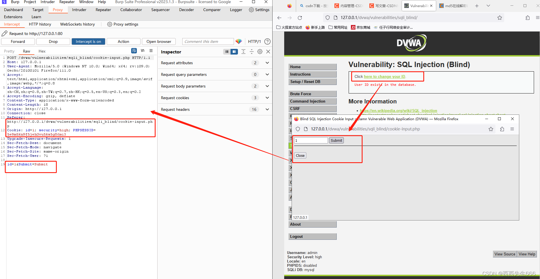Bookmark the popup page with star icon
This screenshot has height=279, width=540.
tap(491, 129)
